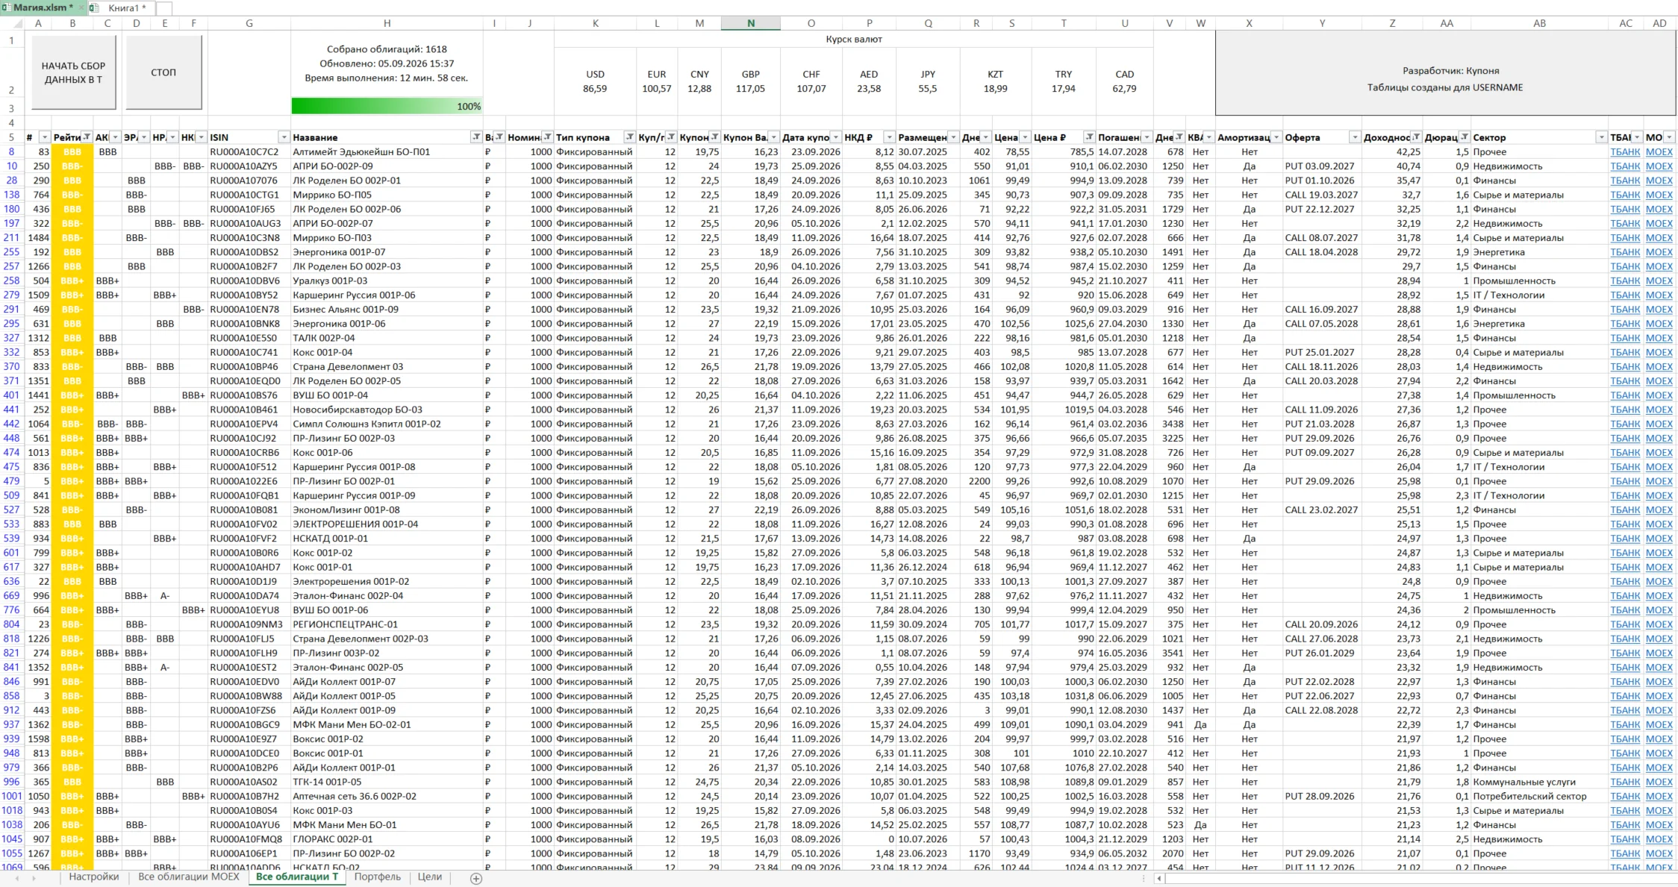Open the Амортизация column filter dropdown
Viewport: 1678px width, 887px height.
(x=1276, y=137)
